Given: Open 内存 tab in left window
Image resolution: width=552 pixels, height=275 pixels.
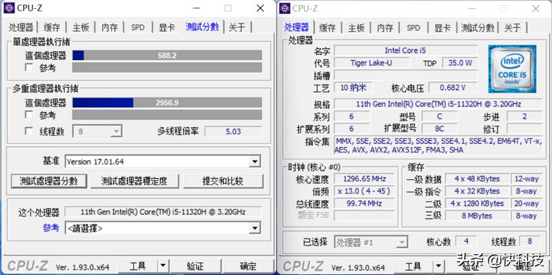Looking at the screenshot, I should 110,27.
